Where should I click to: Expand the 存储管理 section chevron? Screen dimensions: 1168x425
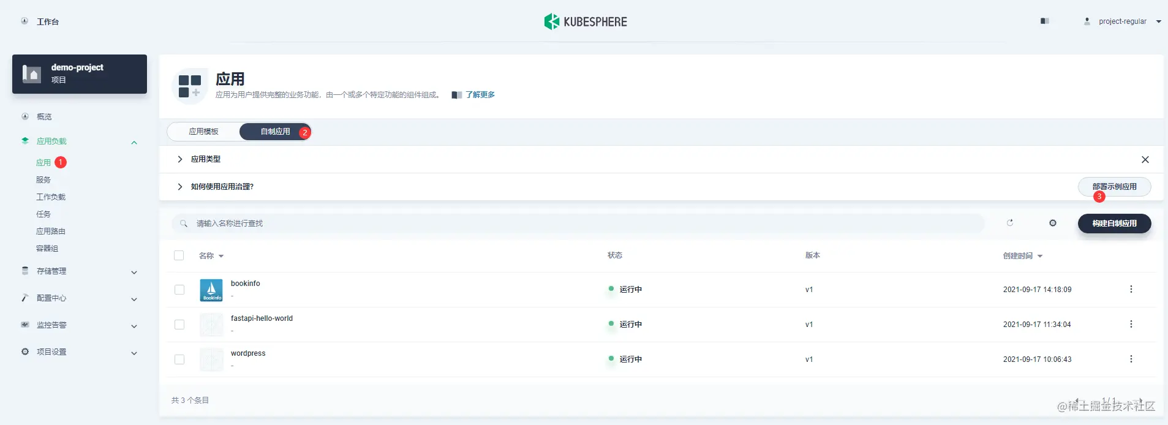[x=134, y=273]
